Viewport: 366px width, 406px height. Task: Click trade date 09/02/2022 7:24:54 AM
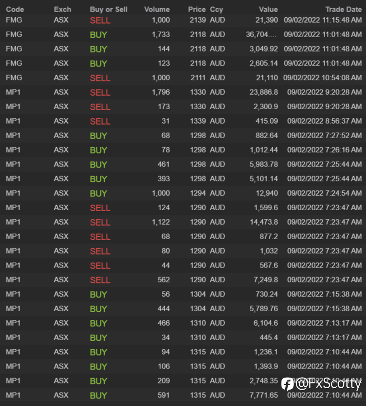pyautogui.click(x=324, y=193)
